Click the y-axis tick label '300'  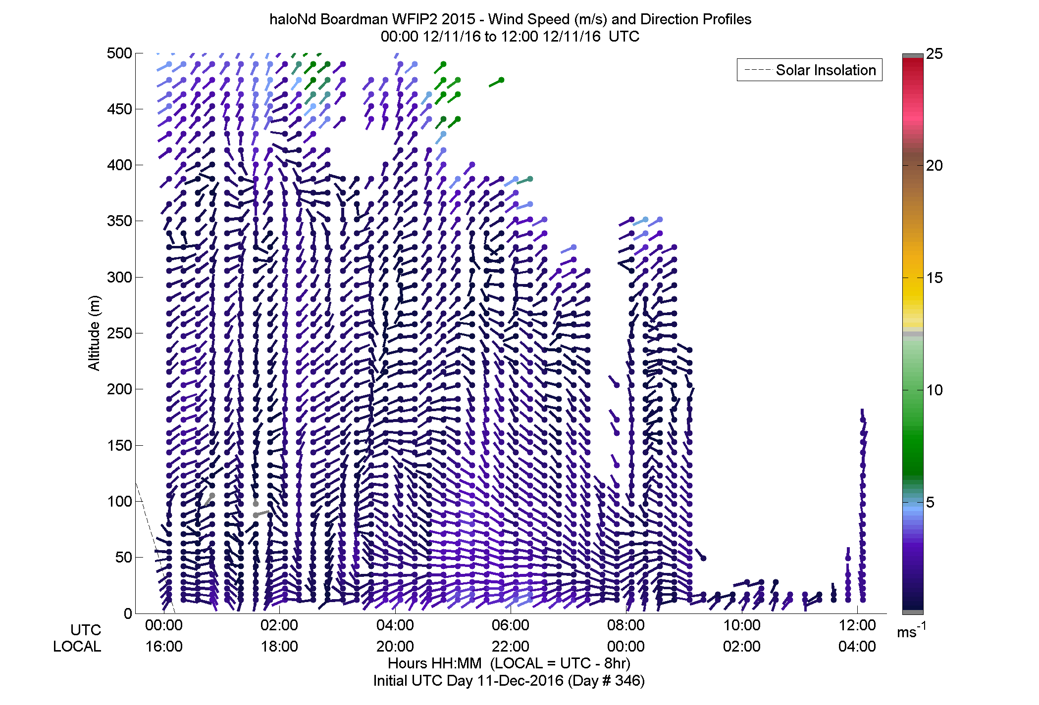point(119,277)
